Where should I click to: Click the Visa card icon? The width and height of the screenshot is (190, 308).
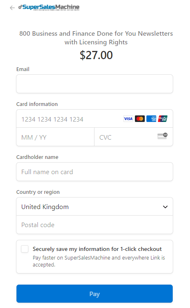tap(128, 119)
